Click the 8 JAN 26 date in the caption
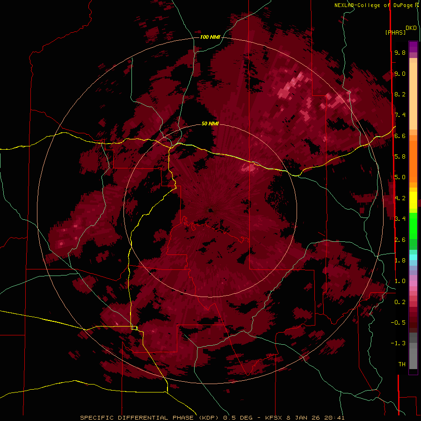This screenshot has height=421, width=421. click(304, 418)
